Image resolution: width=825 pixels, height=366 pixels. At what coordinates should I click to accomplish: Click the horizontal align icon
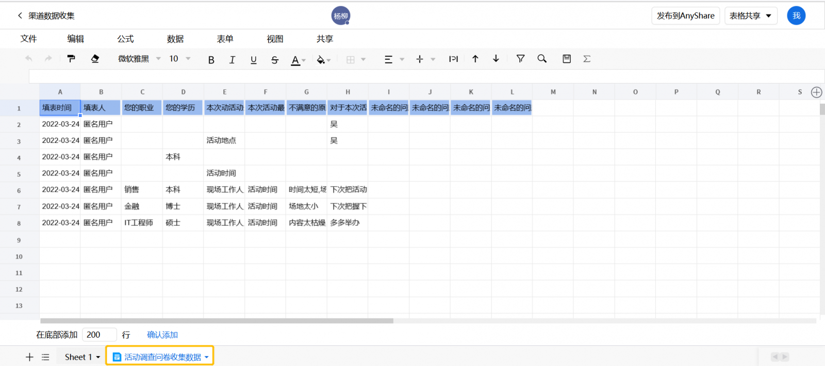click(389, 59)
